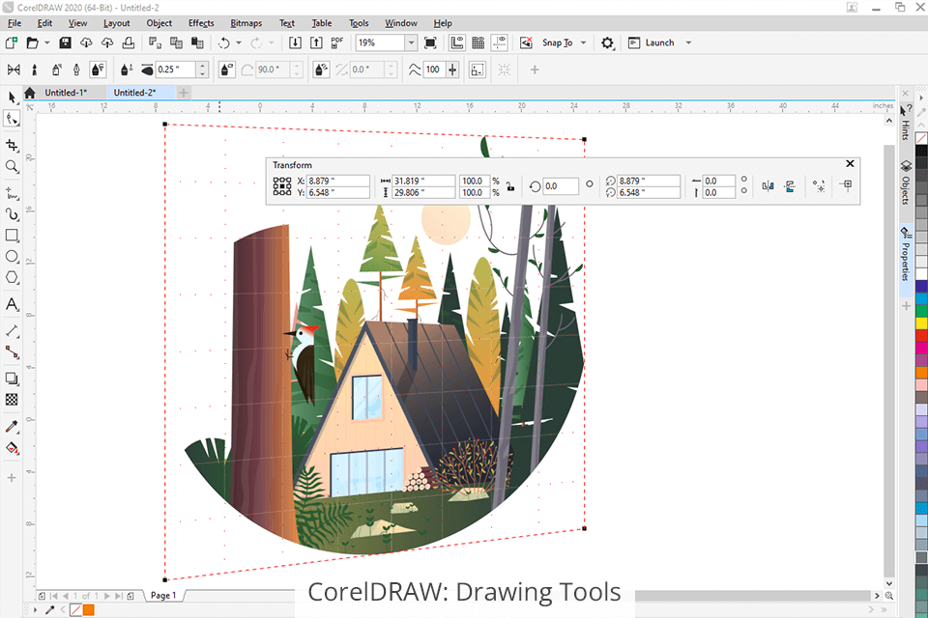Click the Export icon
The width and height of the screenshot is (928, 618).
point(317,42)
